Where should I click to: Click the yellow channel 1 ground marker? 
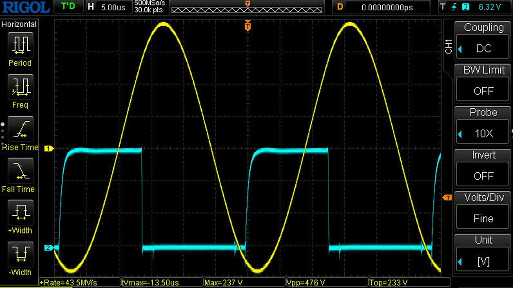(49, 148)
